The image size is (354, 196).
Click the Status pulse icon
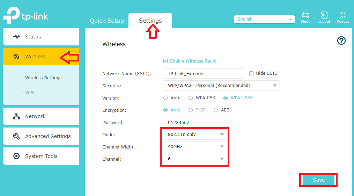[16, 37]
